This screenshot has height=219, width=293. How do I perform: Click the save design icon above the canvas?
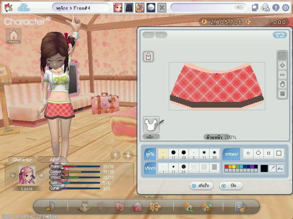[148, 57]
